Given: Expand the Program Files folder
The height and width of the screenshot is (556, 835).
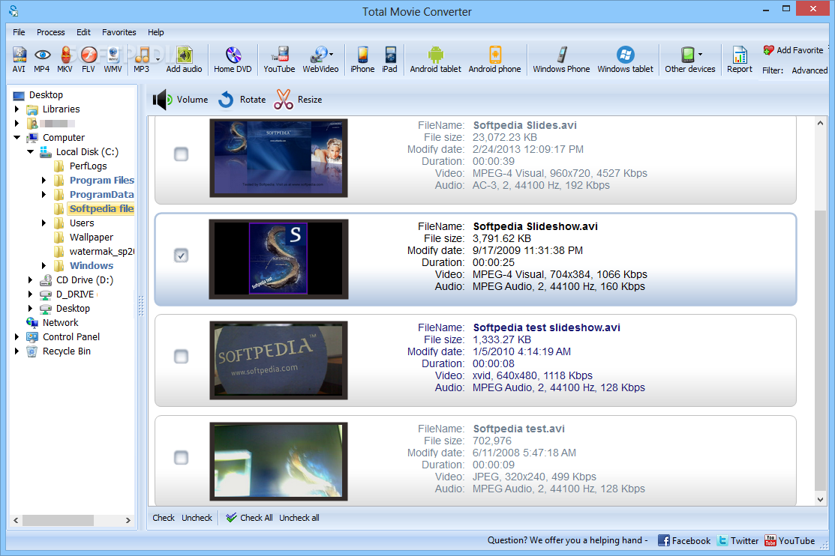Looking at the screenshot, I should 44,181.
